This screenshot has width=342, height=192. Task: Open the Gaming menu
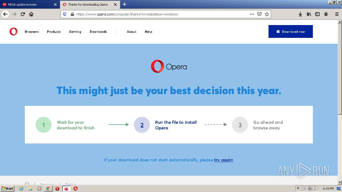click(75, 31)
